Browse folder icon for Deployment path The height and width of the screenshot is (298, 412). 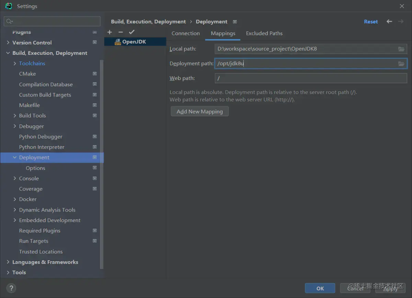[x=401, y=64]
